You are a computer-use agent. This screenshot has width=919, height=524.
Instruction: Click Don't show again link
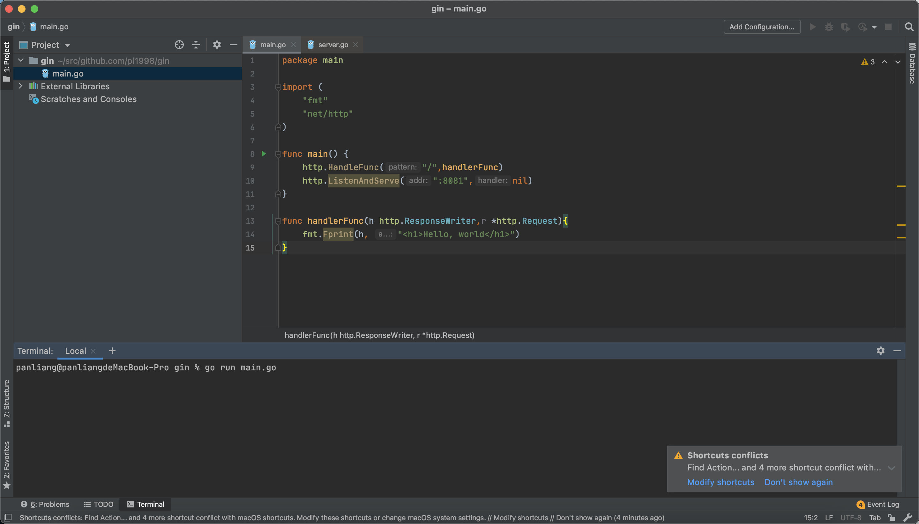[x=798, y=482]
